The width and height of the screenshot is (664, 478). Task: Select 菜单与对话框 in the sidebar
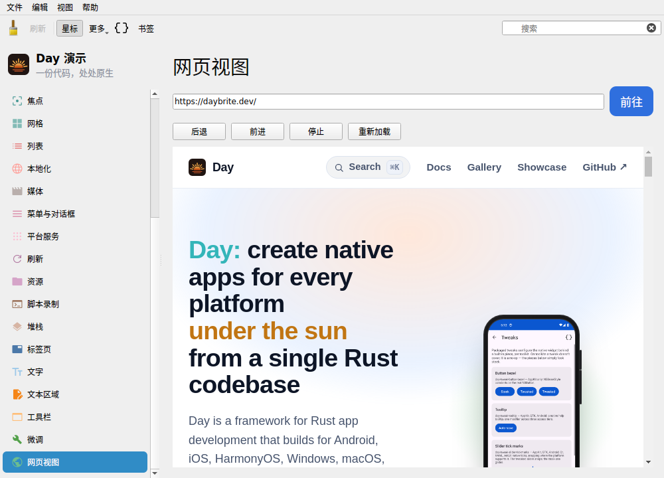[75, 214]
